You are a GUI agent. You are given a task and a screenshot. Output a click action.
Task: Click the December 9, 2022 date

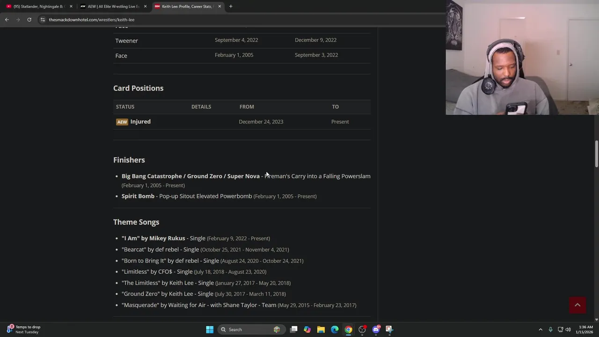tap(315, 40)
